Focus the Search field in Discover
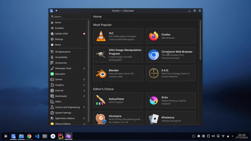 69,17
